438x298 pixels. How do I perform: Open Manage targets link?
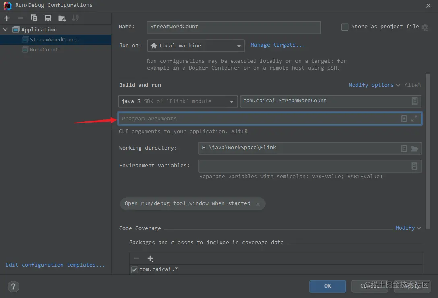278,45
